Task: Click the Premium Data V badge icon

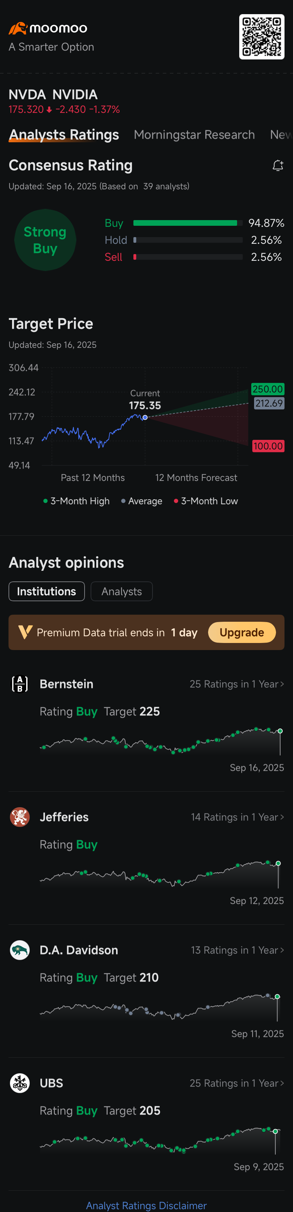Action: (x=25, y=632)
